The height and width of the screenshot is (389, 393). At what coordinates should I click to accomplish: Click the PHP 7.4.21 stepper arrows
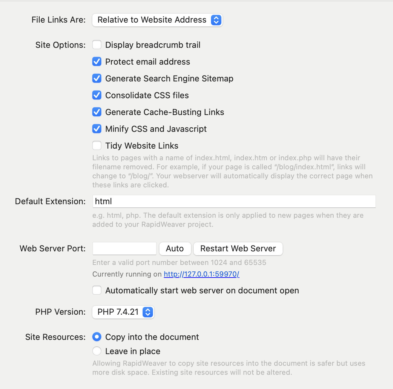(147, 312)
